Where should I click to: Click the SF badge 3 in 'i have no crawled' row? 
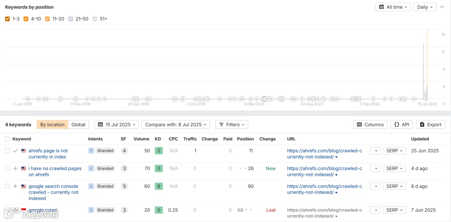124,169
